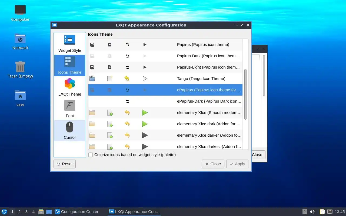Open the Trash (Empty) desktop icon

coord(20,69)
